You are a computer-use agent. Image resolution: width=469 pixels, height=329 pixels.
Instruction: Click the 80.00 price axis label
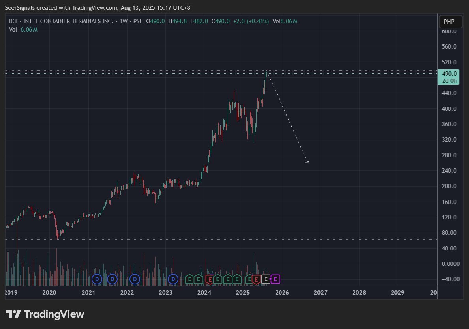point(449,232)
